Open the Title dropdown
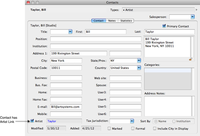200x136 pixels. click(70, 32)
